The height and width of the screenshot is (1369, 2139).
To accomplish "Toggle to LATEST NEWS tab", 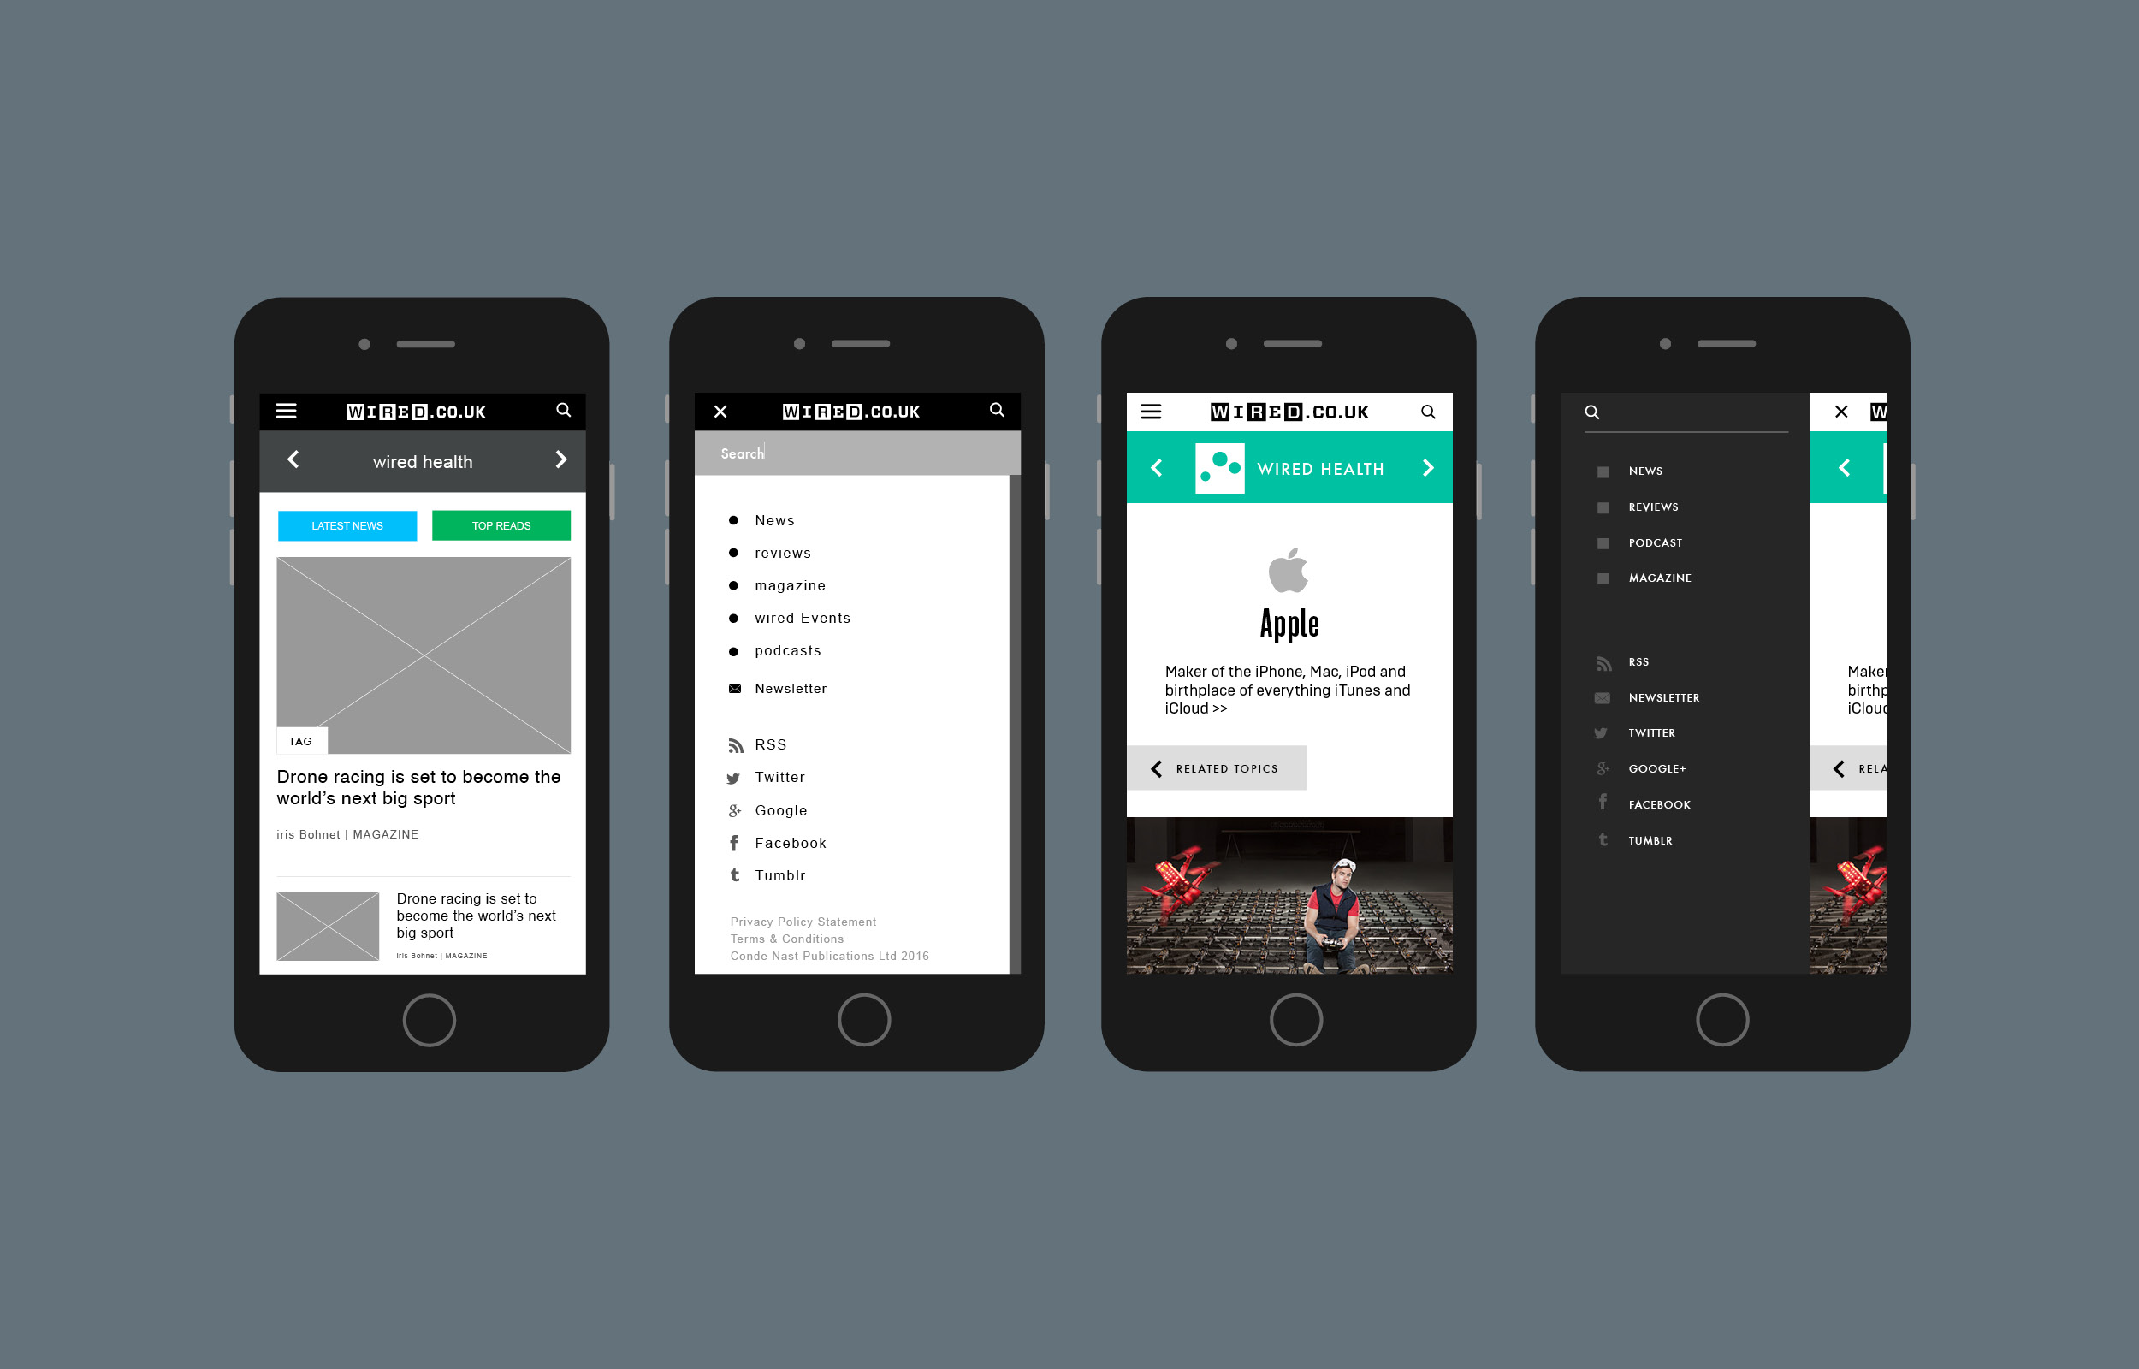I will coord(347,525).
